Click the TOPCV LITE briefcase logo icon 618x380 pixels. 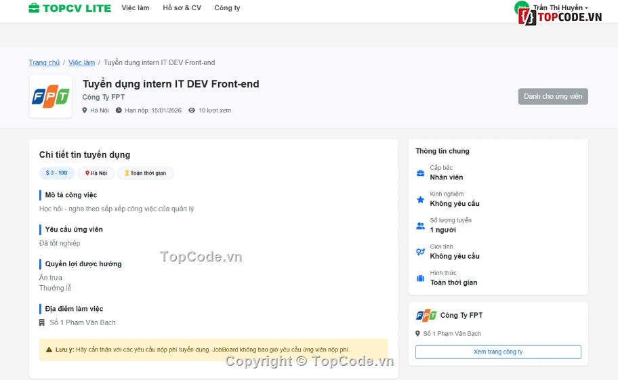click(x=34, y=8)
